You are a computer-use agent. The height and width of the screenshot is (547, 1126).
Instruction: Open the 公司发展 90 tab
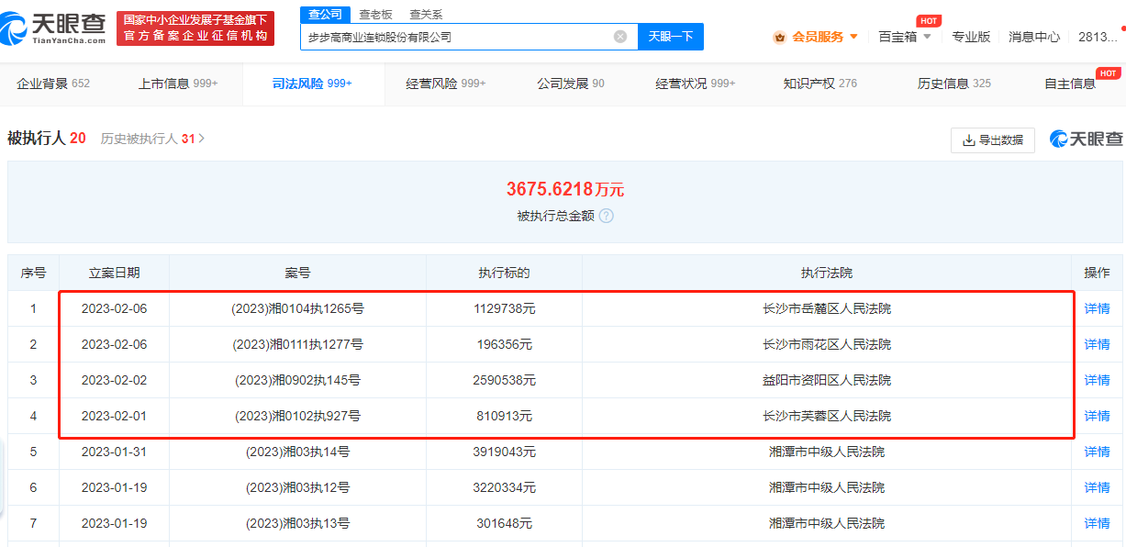click(571, 84)
